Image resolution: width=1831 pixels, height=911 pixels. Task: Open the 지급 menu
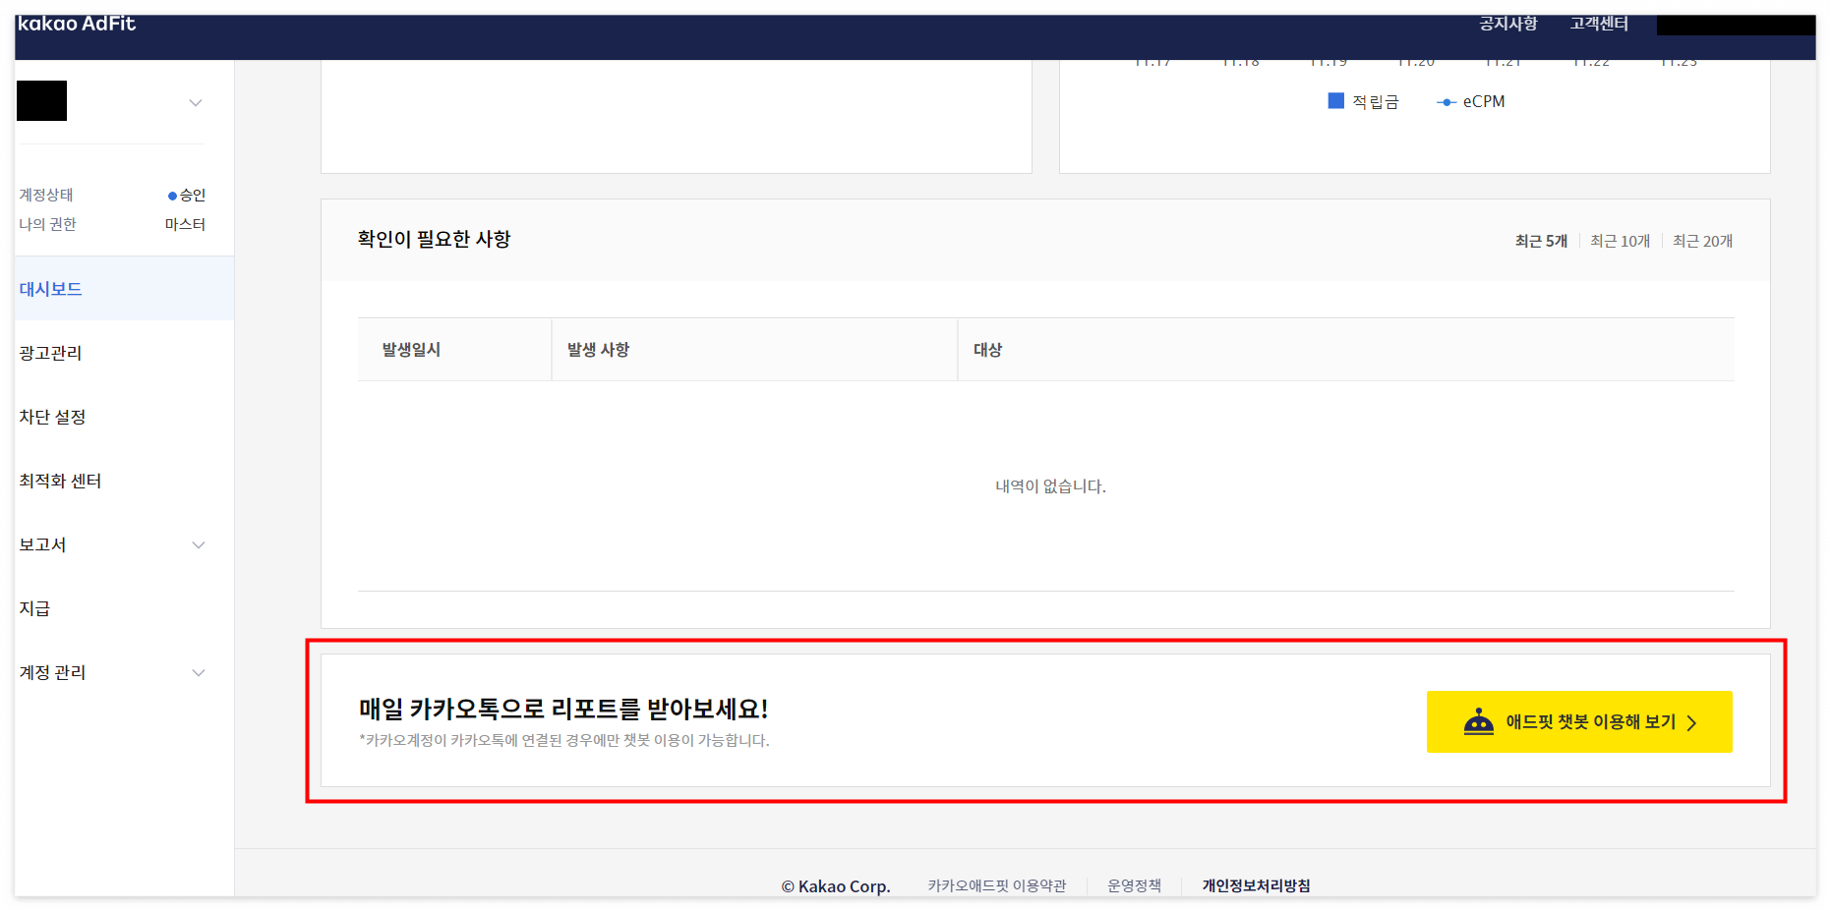pos(124,608)
